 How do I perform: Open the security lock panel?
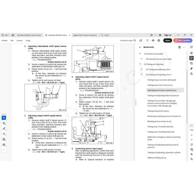tap(192, 74)
